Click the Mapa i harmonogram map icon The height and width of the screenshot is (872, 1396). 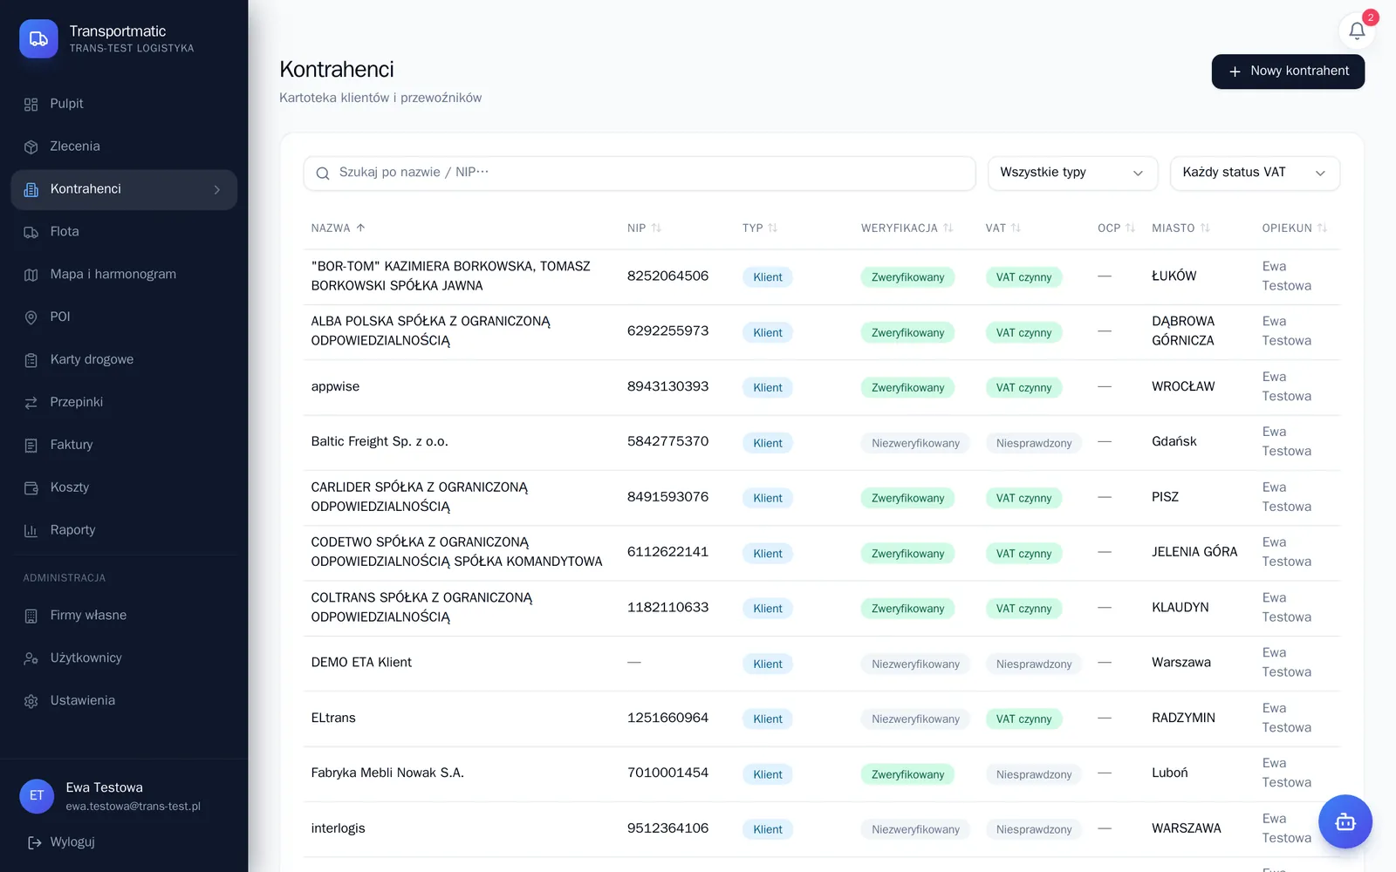point(31,275)
